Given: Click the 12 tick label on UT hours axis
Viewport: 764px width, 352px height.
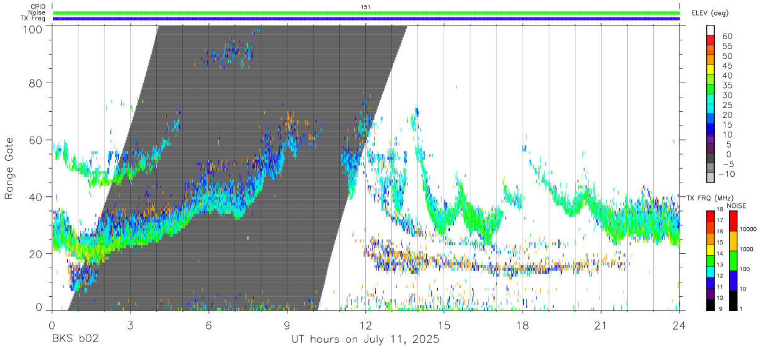Looking at the screenshot, I should coord(366,325).
